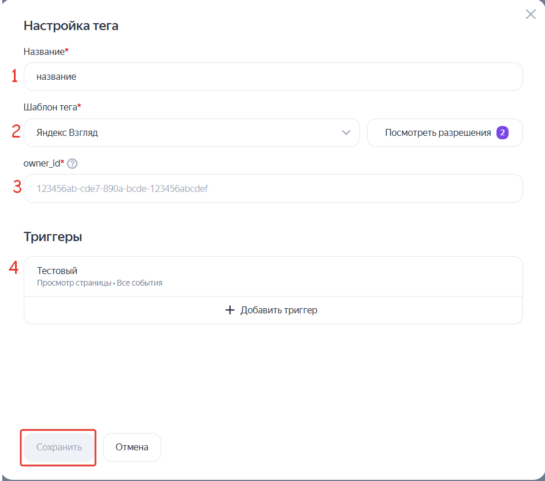This screenshot has height=481, width=545.
Task: Select the Тестовый trigger row
Action: pyautogui.click(x=273, y=276)
